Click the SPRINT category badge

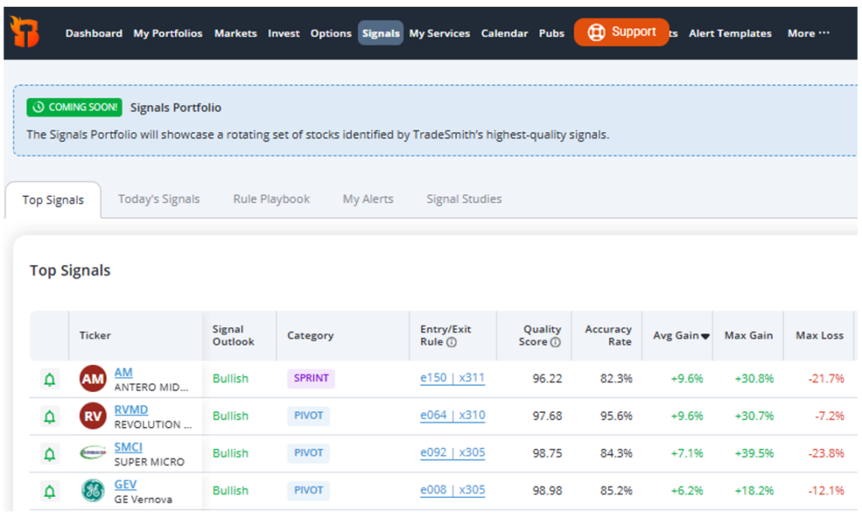(x=311, y=378)
